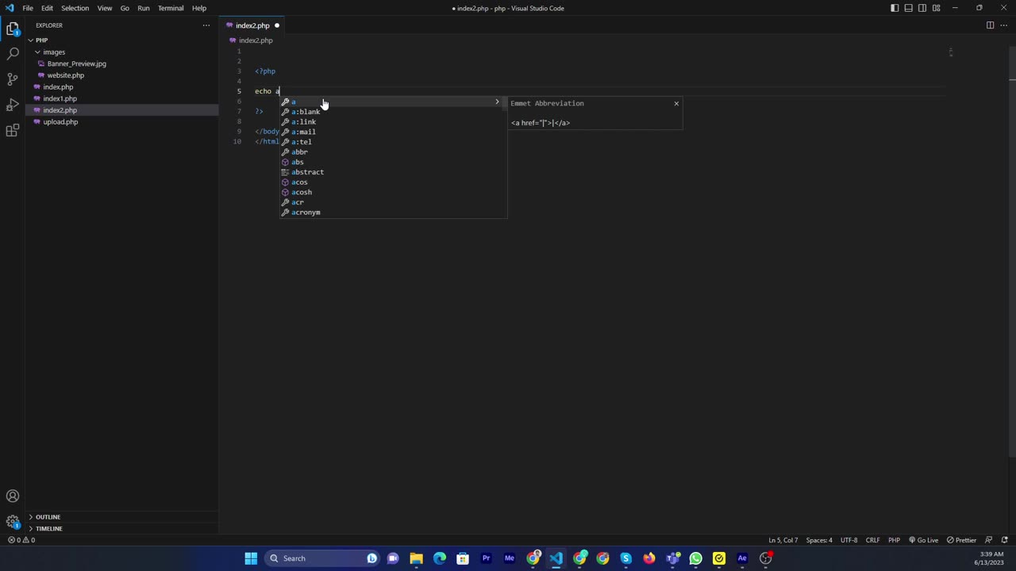The image size is (1016, 571).
Task: Click the errors and warnings status item
Action: pos(21,540)
